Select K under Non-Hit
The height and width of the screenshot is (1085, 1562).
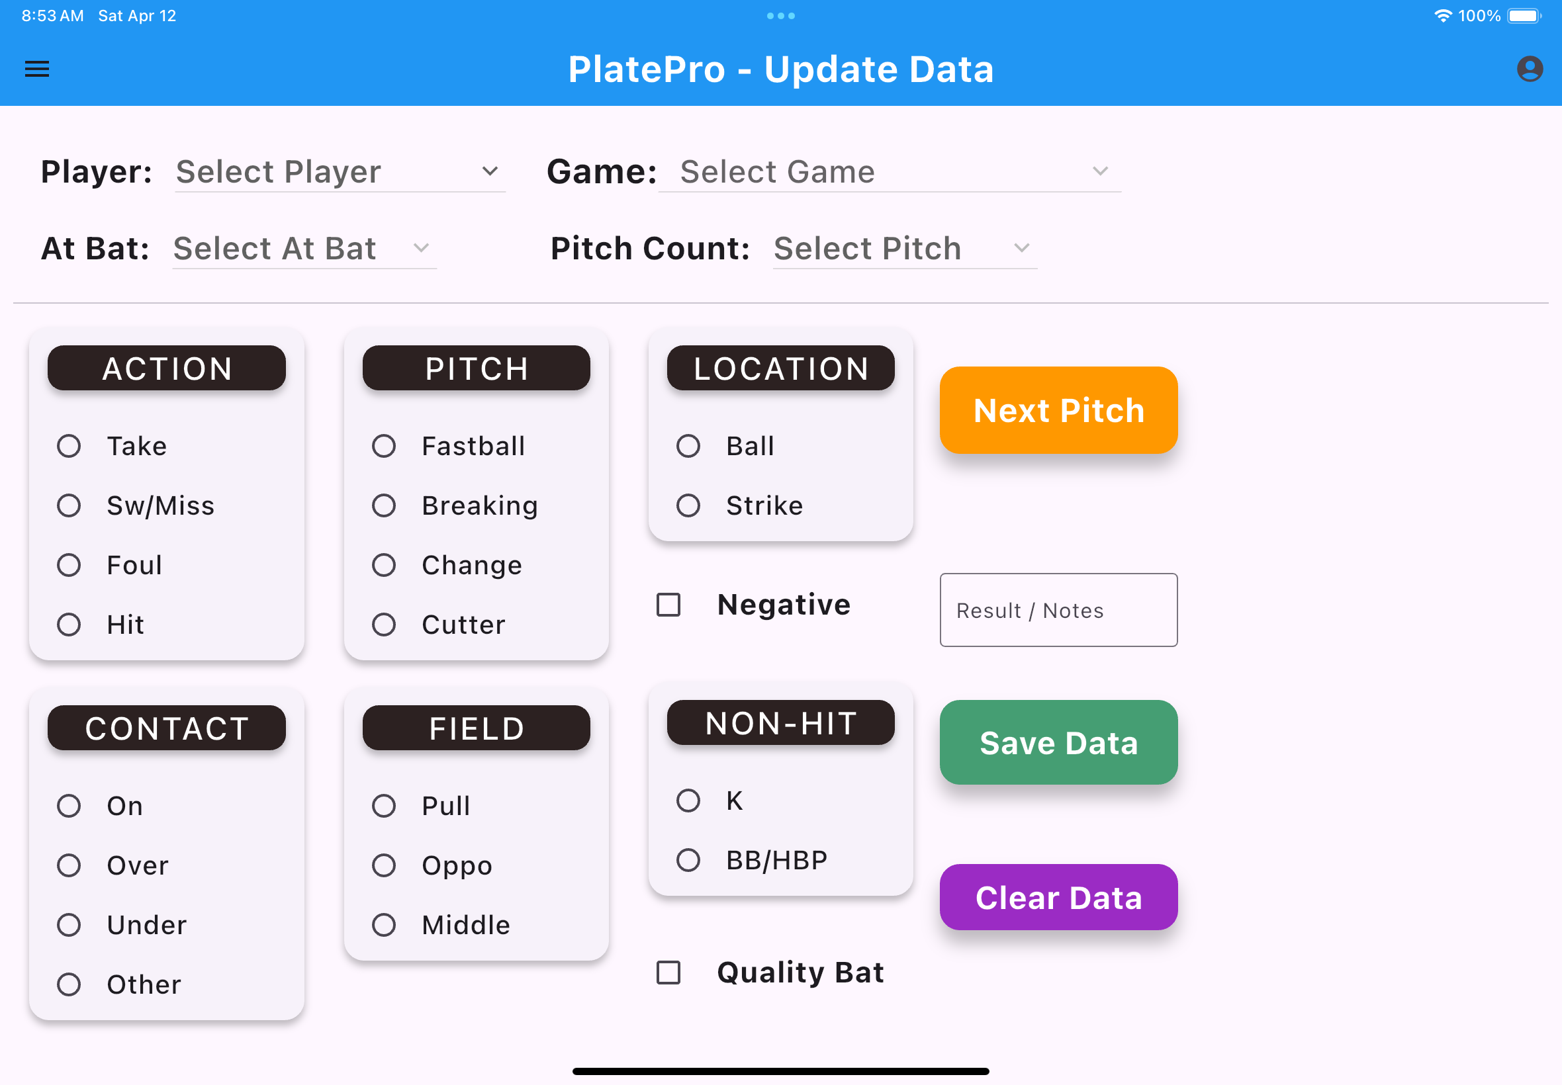[688, 800]
